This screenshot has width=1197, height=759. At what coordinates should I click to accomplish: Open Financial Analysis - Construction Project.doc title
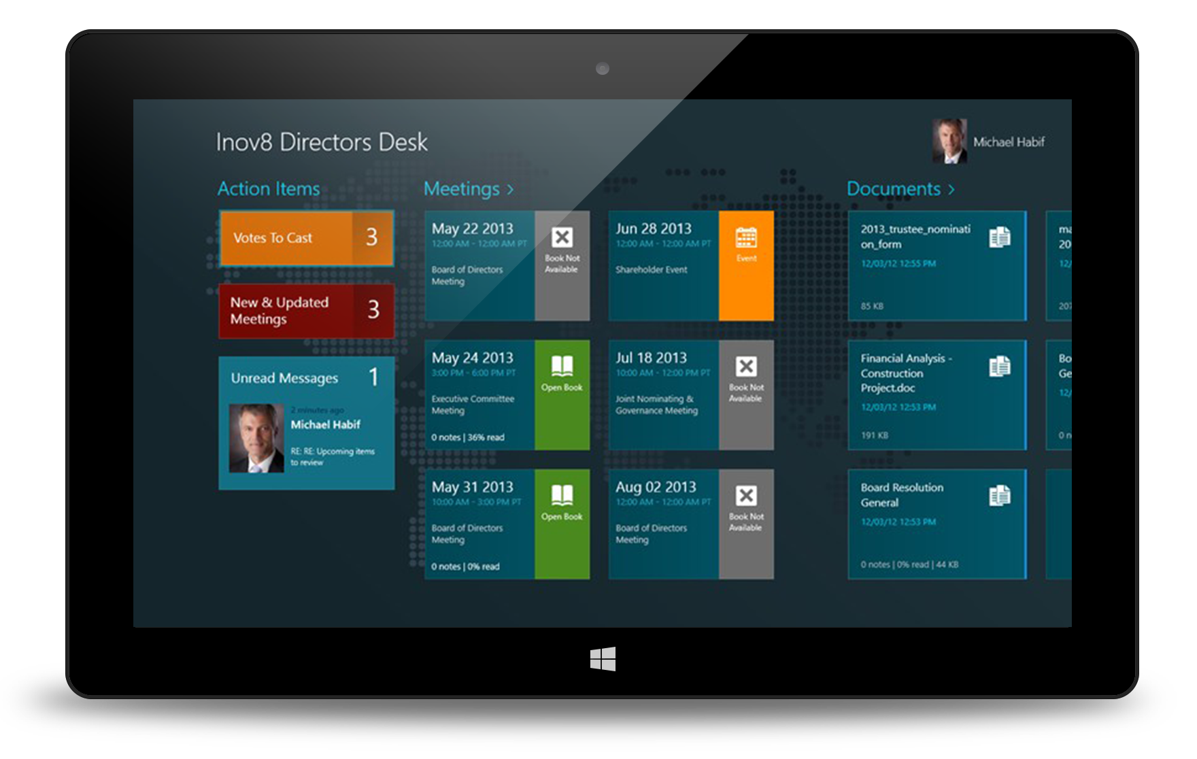[x=907, y=373]
